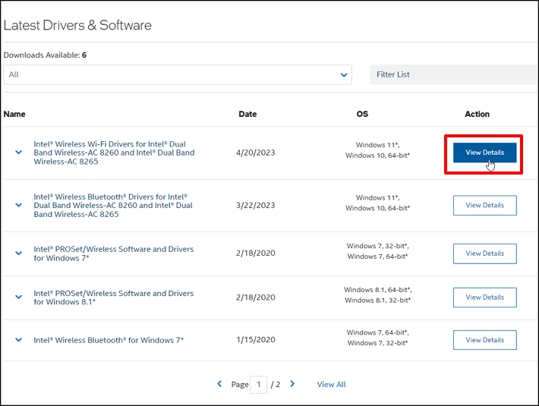View Details for PROSet Windows 8.1 software
Viewport: 539px width, 406px height.
tap(484, 297)
